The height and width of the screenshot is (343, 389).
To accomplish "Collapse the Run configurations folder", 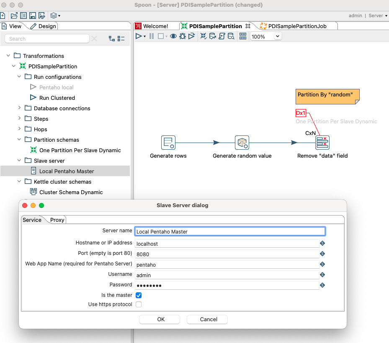I will click(19, 77).
